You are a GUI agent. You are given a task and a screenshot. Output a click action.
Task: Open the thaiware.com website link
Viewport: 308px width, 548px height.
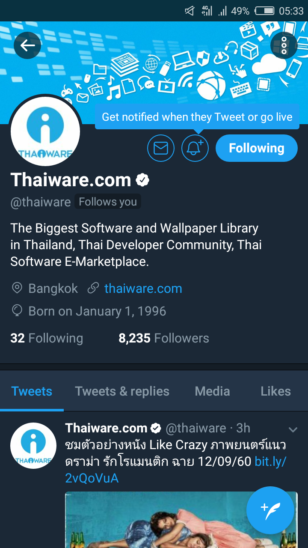(143, 289)
